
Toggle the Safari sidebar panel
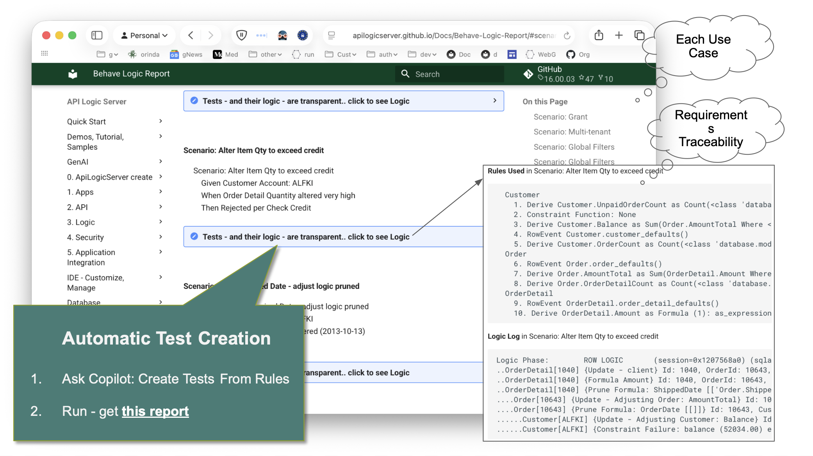[x=97, y=35]
